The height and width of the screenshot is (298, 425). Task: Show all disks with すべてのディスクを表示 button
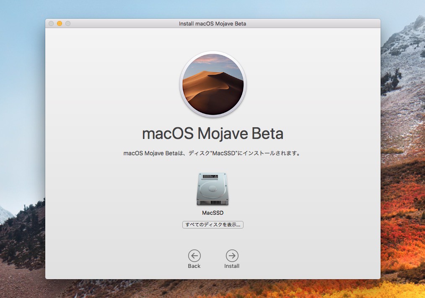click(213, 225)
